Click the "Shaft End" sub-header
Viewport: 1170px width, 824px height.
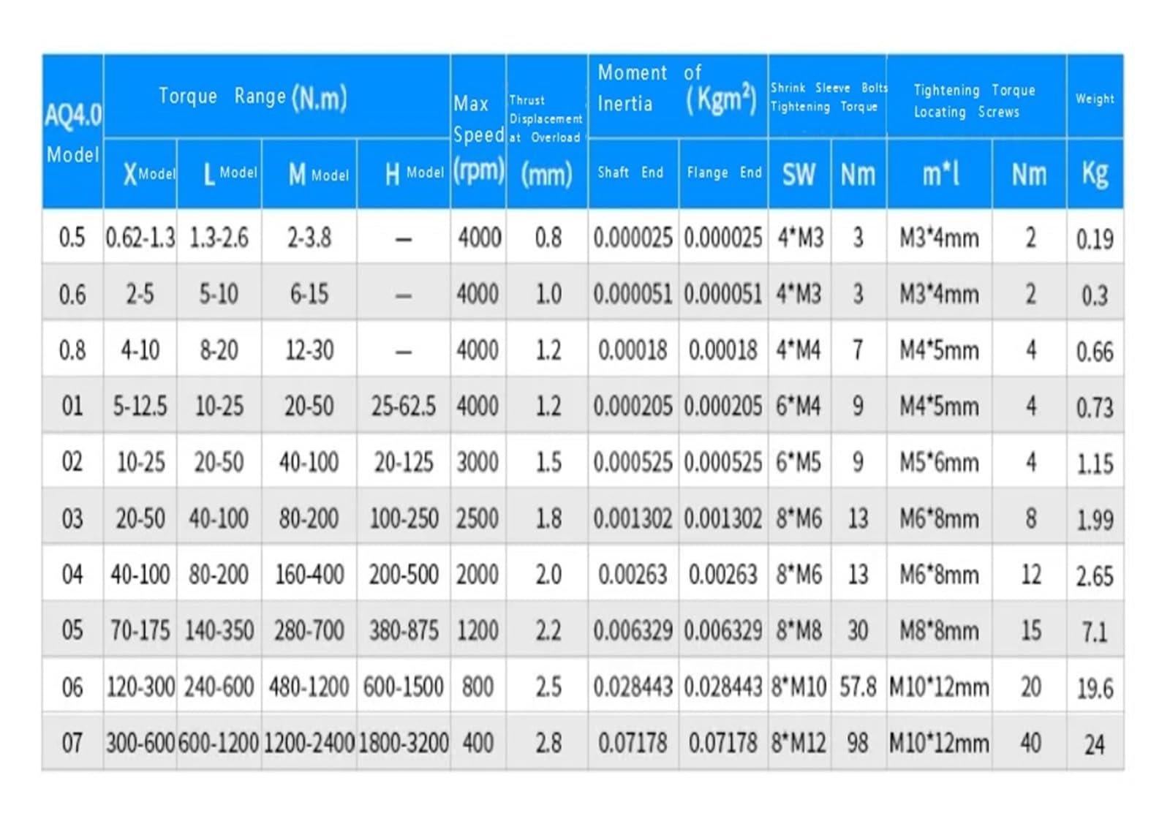[630, 173]
